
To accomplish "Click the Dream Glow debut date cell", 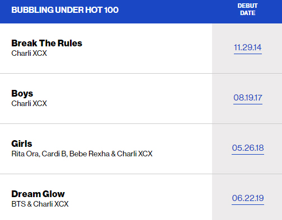I will [247, 197].
